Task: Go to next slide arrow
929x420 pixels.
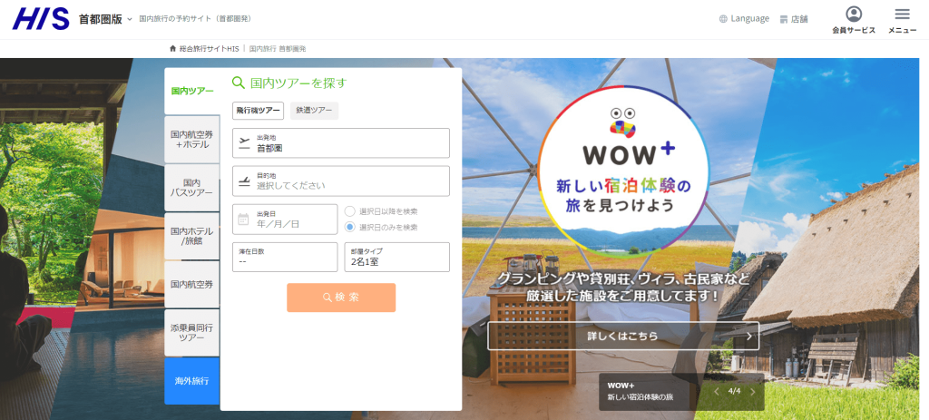Action: click(x=753, y=392)
